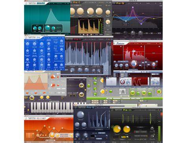This screenshot has width=187, height=143.
Task: Select the topmost purple EQ node in Pro-Q
Action: tap(133, 8)
